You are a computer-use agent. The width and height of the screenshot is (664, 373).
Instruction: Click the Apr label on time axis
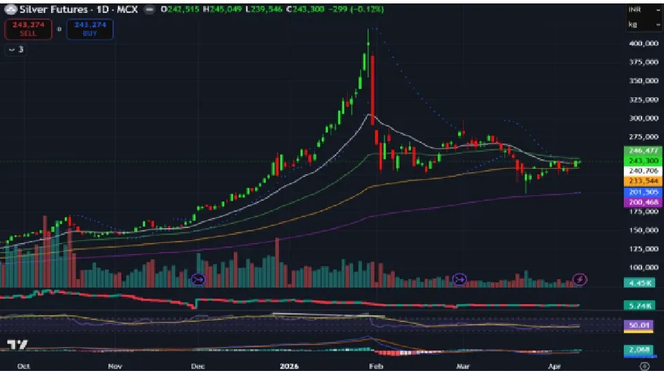click(x=555, y=366)
